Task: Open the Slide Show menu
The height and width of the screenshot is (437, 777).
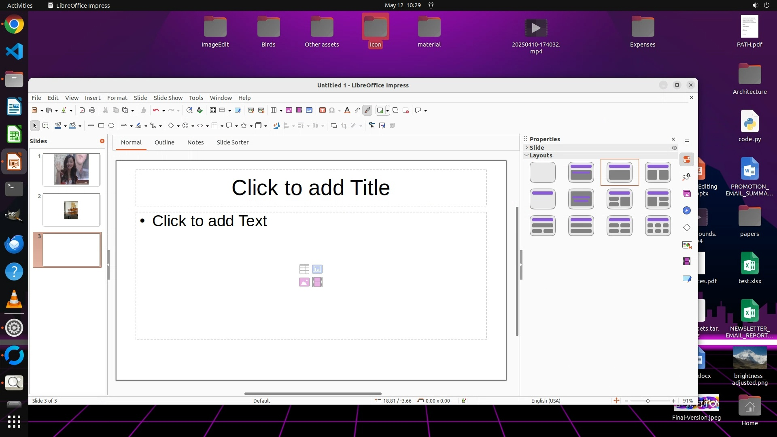Action: [168, 98]
